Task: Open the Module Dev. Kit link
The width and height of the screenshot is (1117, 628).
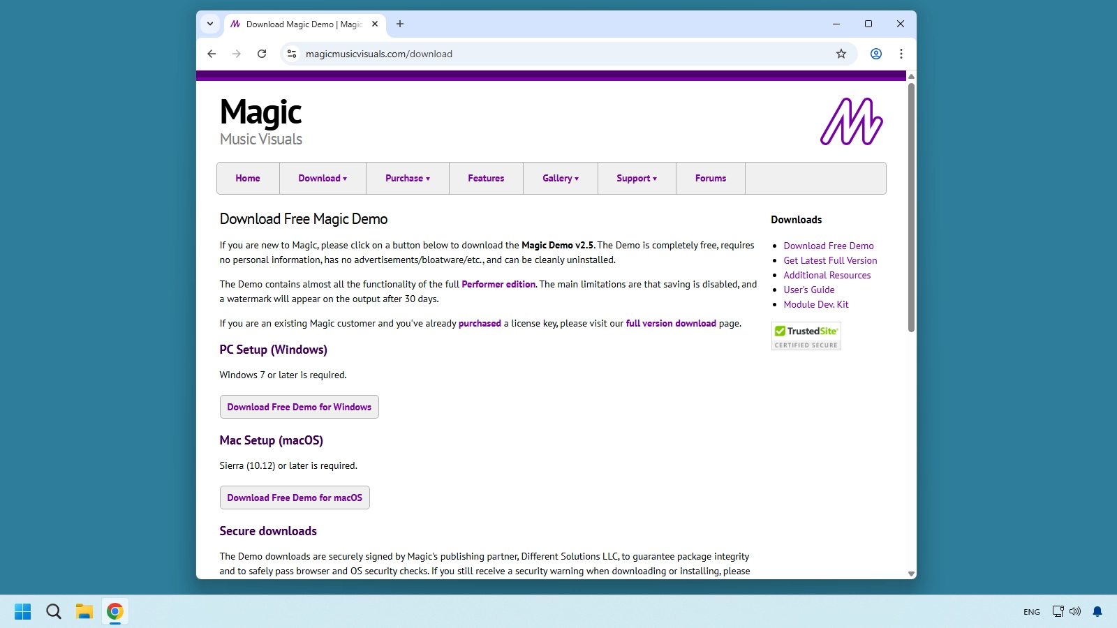Action: coord(816,304)
